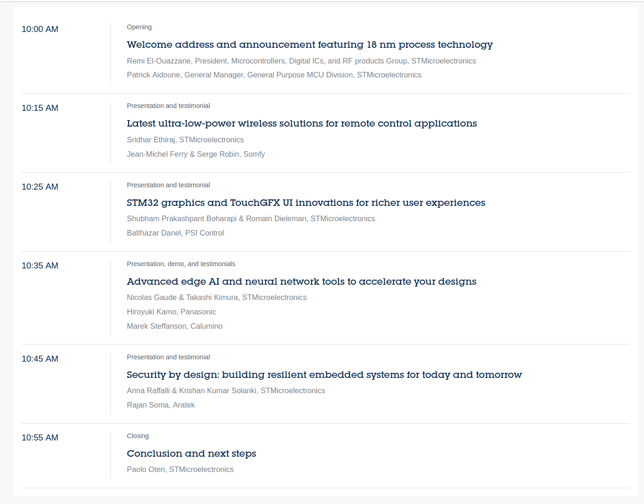This screenshot has height=504, width=644.
Task: Select the 10:55 AM time slot
Action: pyautogui.click(x=40, y=438)
